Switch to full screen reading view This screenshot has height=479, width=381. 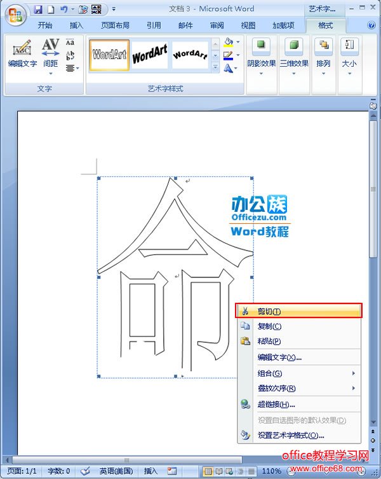pyautogui.click(x=218, y=471)
